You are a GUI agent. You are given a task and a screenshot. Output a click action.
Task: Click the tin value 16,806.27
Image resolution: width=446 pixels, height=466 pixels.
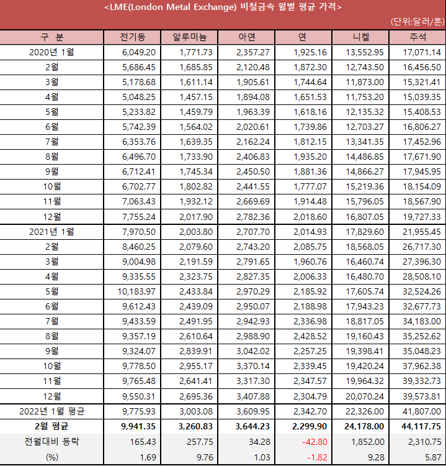[422, 127]
